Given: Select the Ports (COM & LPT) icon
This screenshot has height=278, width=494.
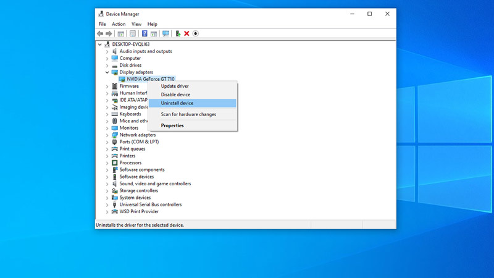Looking at the screenshot, I should [x=115, y=142].
